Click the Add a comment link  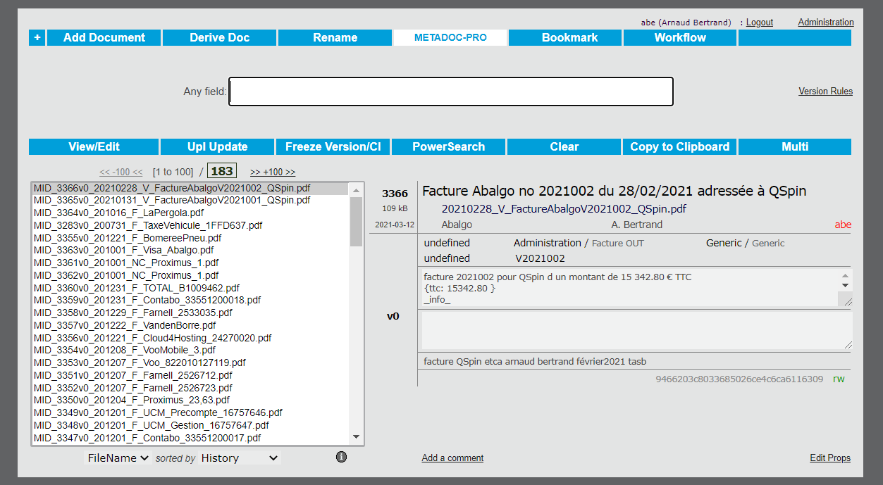(x=452, y=458)
